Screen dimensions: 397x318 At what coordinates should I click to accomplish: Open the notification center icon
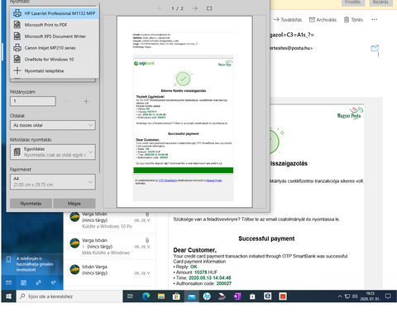point(388,296)
